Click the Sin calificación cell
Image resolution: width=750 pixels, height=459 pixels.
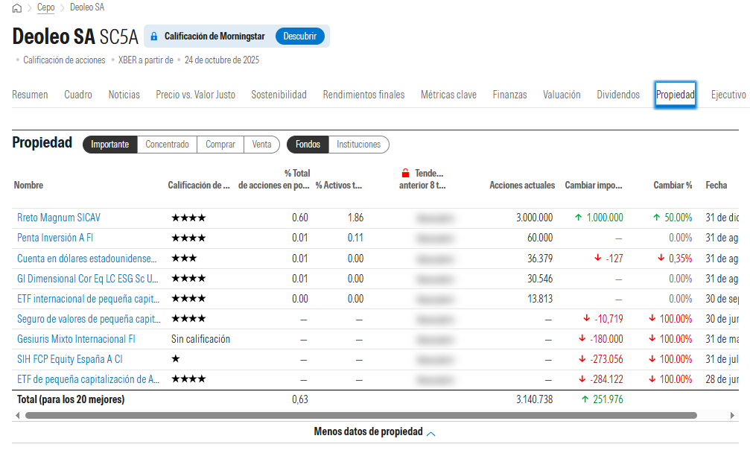point(200,339)
